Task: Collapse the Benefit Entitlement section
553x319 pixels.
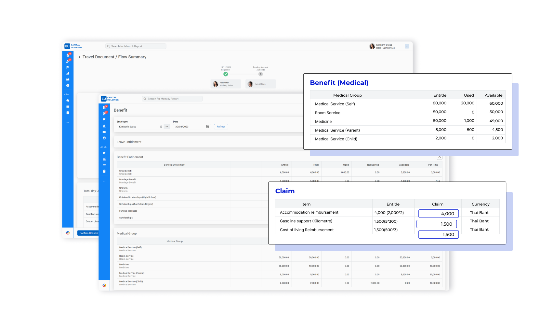Action: 440,157
